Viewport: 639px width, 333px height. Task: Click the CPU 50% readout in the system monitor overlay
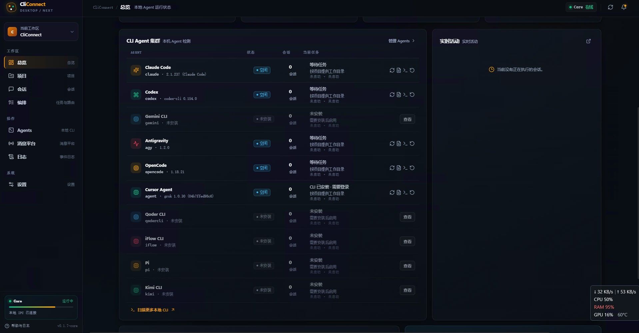click(x=603, y=299)
